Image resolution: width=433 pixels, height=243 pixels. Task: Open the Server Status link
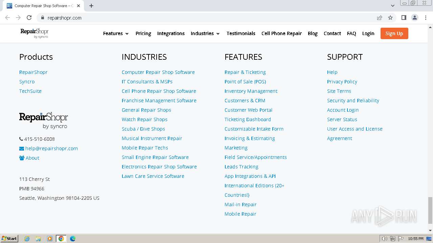tap(342, 119)
